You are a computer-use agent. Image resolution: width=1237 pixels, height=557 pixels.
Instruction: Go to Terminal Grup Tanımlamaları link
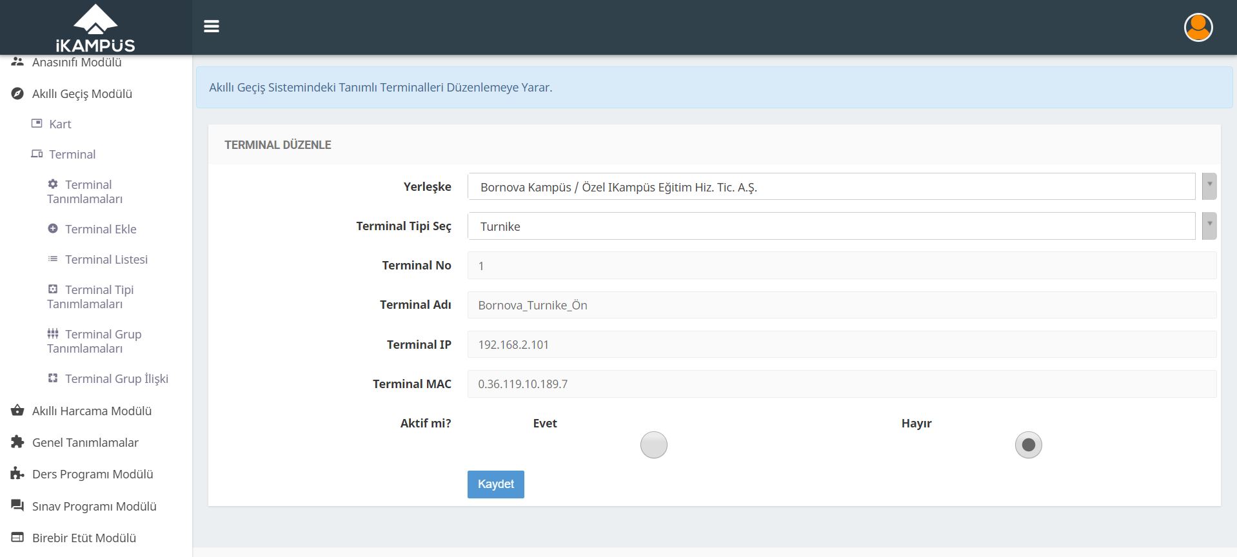94,341
